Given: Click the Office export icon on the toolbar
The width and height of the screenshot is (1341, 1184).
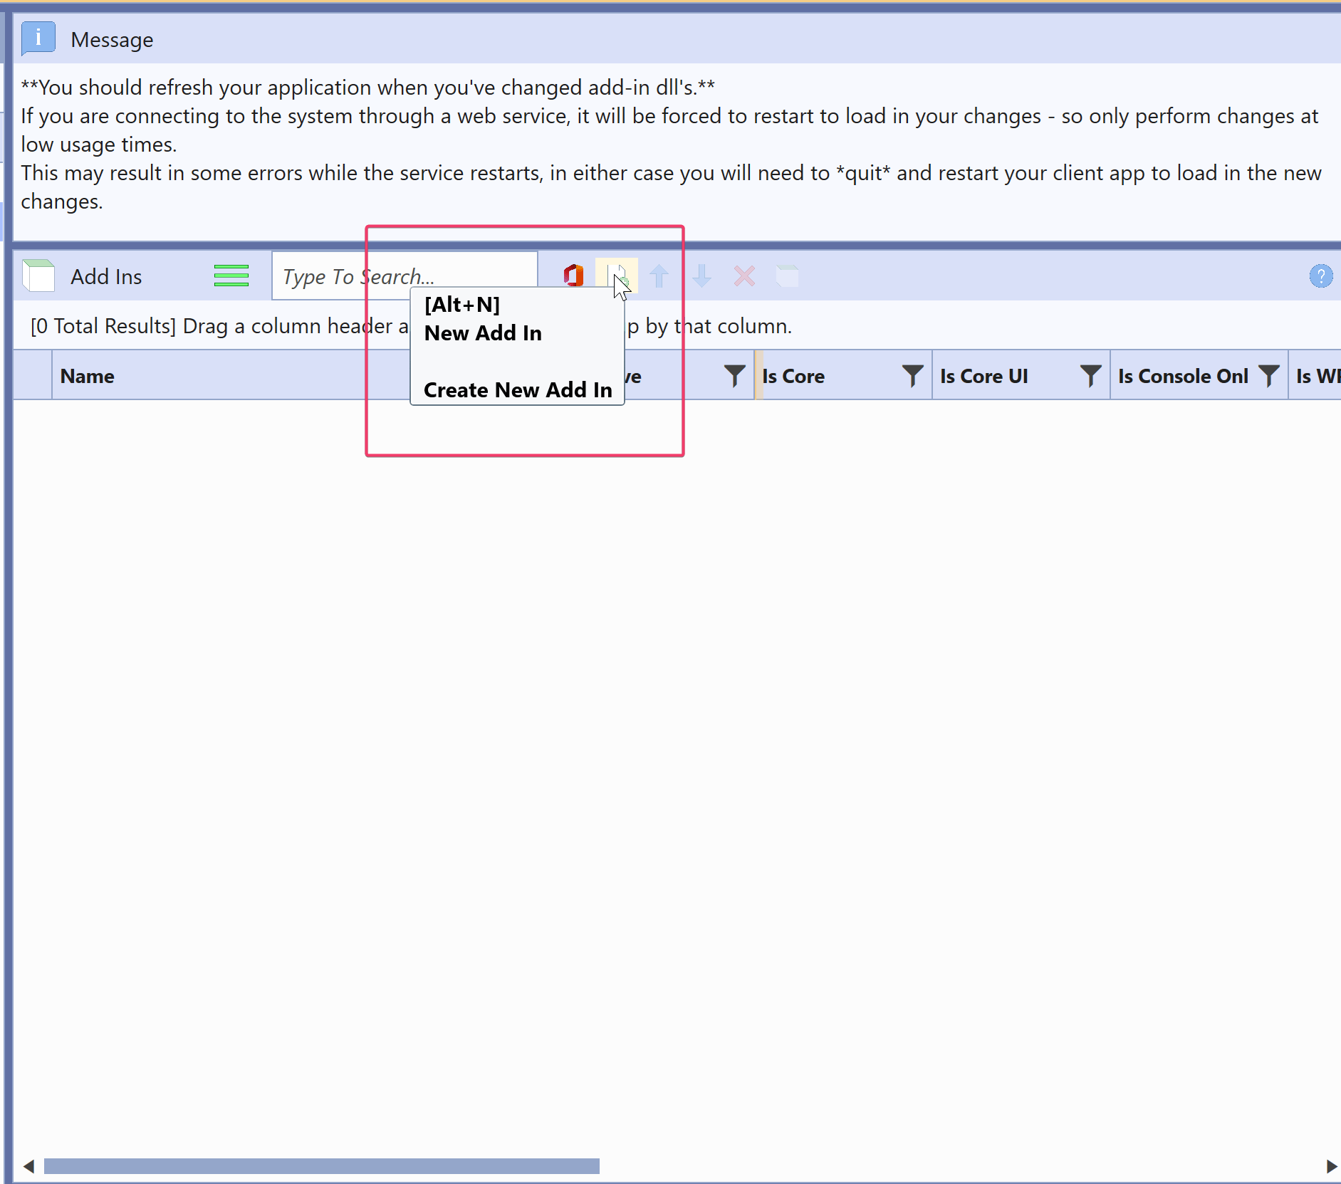Looking at the screenshot, I should pyautogui.click(x=572, y=276).
